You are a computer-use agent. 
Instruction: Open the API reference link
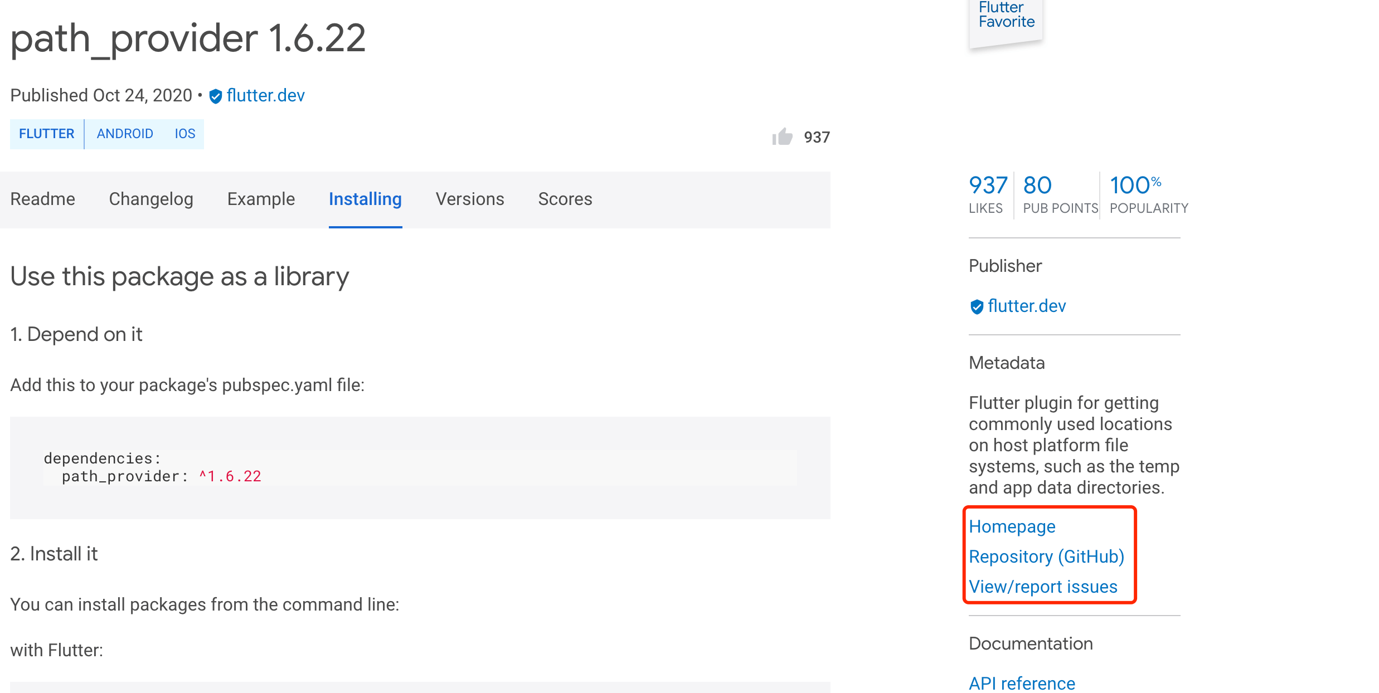pos(1022,683)
